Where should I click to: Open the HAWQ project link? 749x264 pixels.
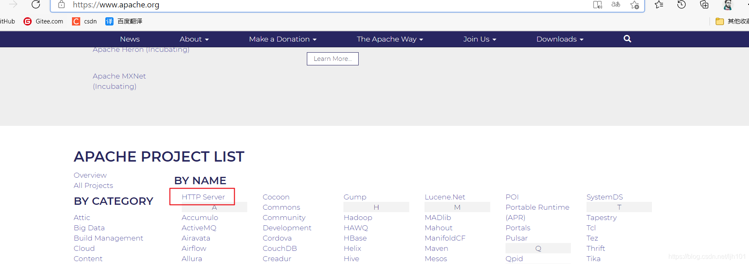356,228
